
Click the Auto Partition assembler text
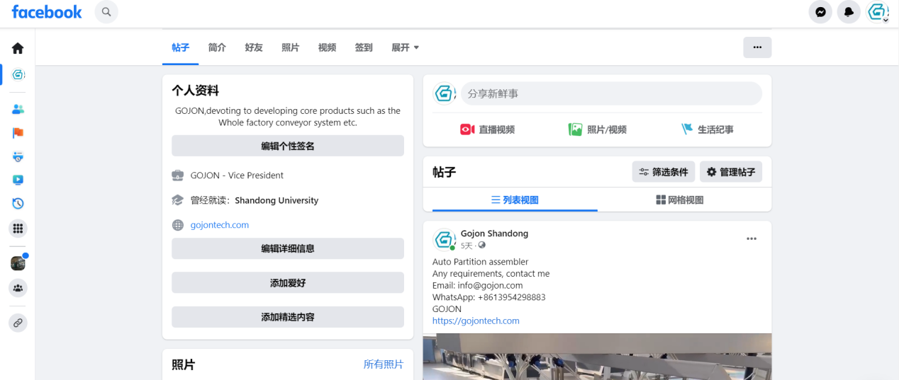pyautogui.click(x=480, y=262)
